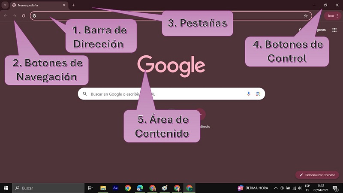Open a new tab with plus button
This screenshot has height=193, width=343.
coord(73,5)
